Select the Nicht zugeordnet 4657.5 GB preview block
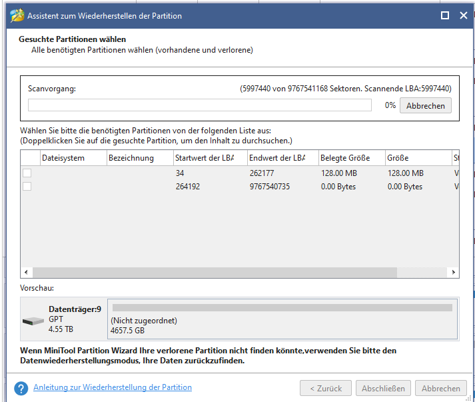475x402 pixels. (x=282, y=319)
